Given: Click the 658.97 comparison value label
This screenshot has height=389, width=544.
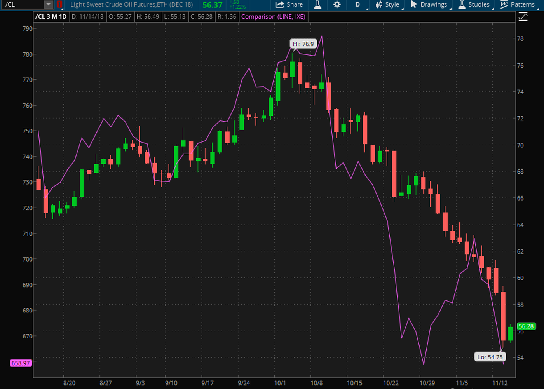Looking at the screenshot, I should click(x=21, y=363).
